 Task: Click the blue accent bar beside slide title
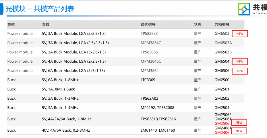click(1, 9)
